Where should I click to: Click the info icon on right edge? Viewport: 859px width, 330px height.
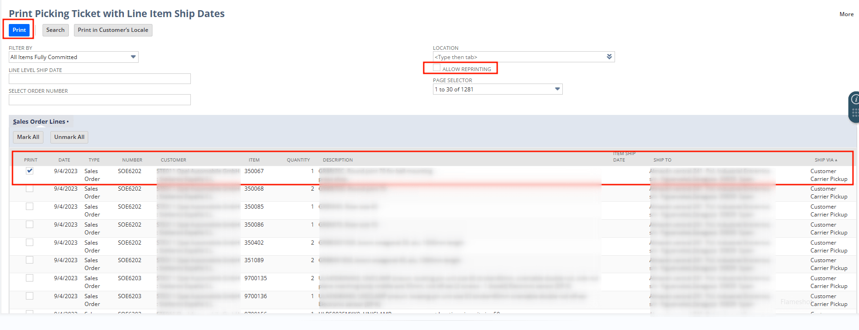(855, 99)
